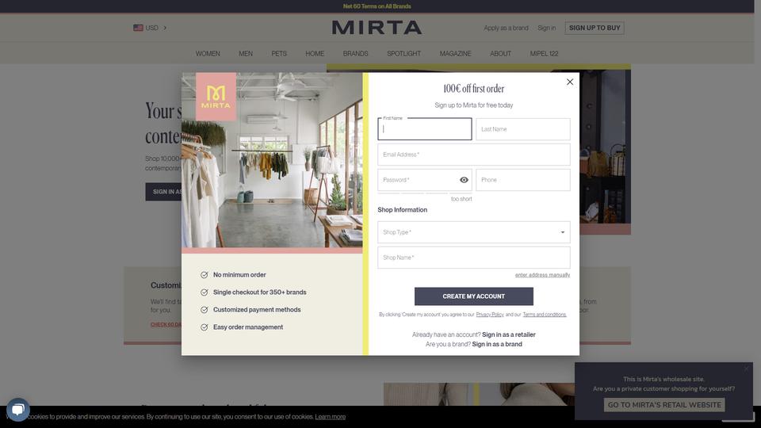Open the Home menu
The image size is (761, 428).
click(315, 53)
